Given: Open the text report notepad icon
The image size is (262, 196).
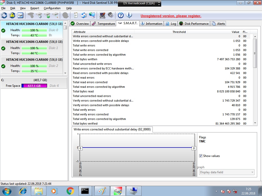Looking at the screenshot, I should point(76,16).
